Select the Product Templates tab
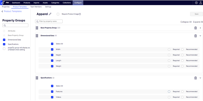Image resolution: width=203 pixels, height=101 pixels. point(20,7)
